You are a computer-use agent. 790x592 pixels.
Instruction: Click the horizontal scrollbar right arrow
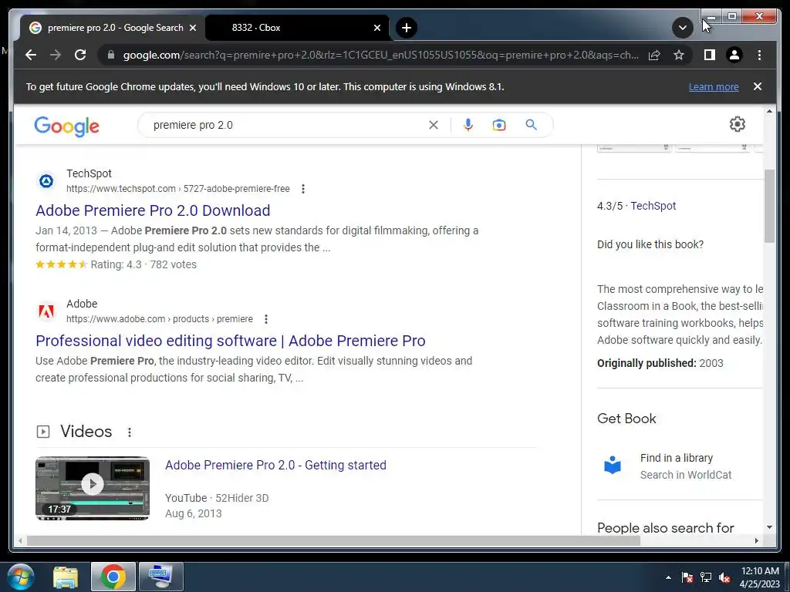756,540
